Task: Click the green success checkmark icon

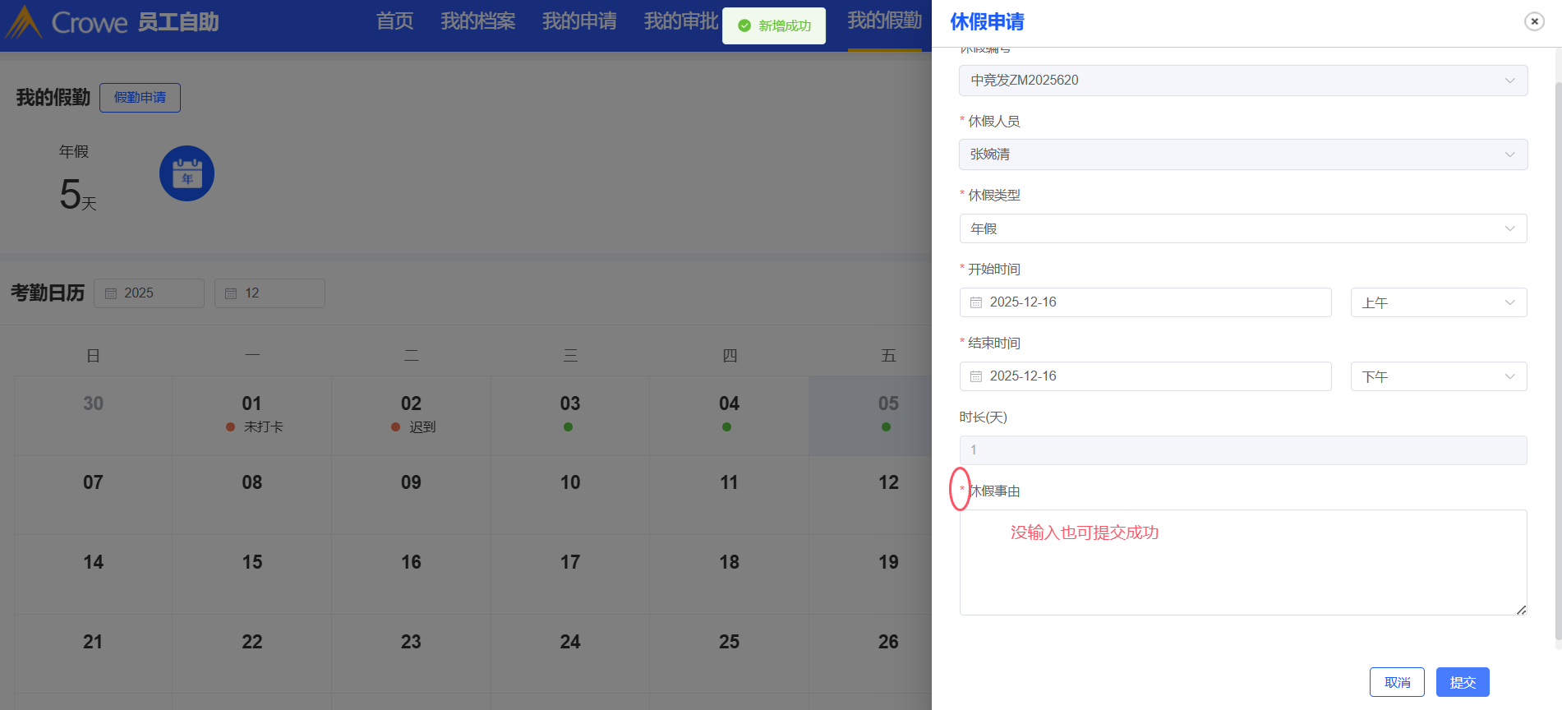Action: tap(744, 25)
